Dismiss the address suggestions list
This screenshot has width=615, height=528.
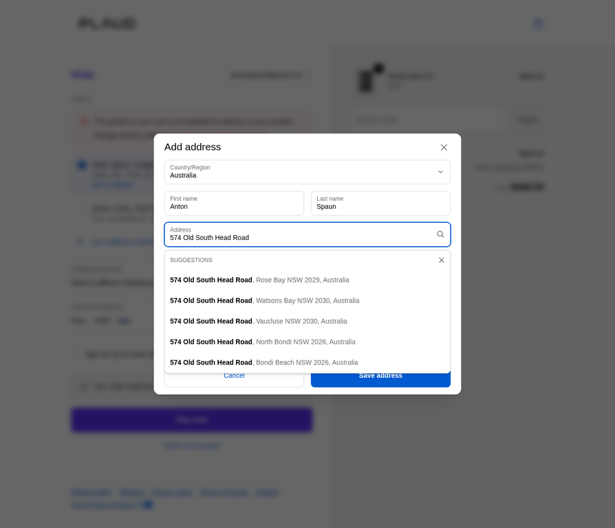[x=441, y=260]
